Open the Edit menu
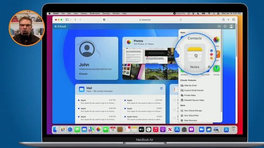Screen dimensions: 264x148 click(69, 14)
